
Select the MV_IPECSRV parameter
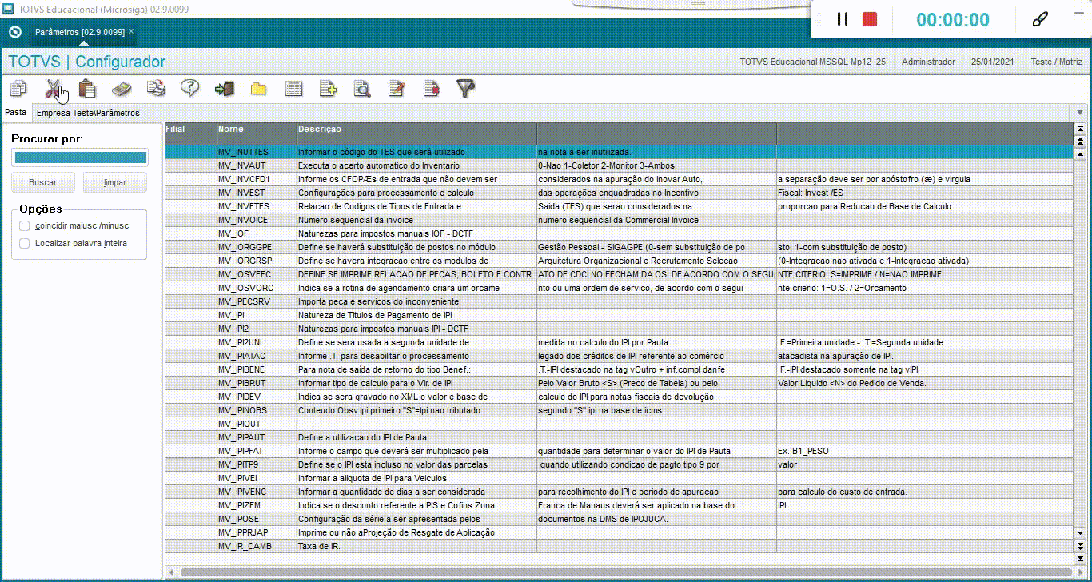tap(618, 301)
